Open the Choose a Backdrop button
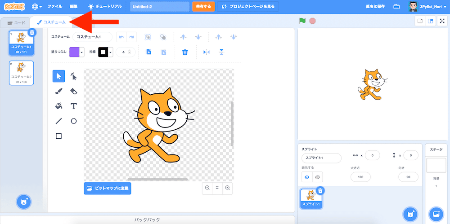Image resolution: width=450 pixels, height=224 pixels. coord(436,214)
